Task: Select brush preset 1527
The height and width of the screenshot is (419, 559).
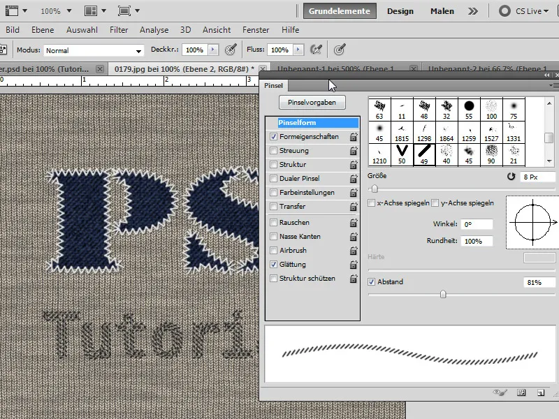Action: (491, 132)
